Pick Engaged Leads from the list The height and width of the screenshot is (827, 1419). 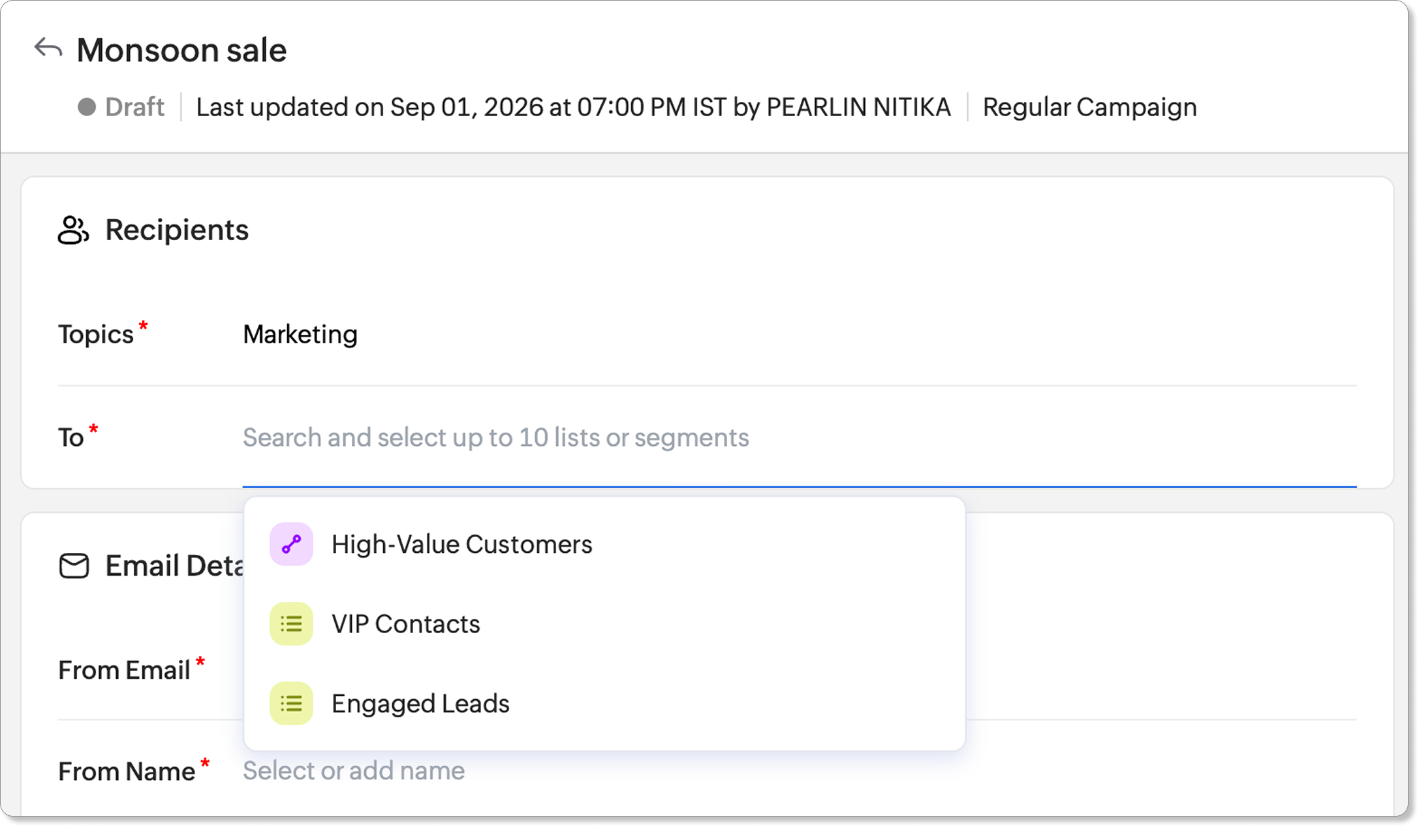point(604,704)
